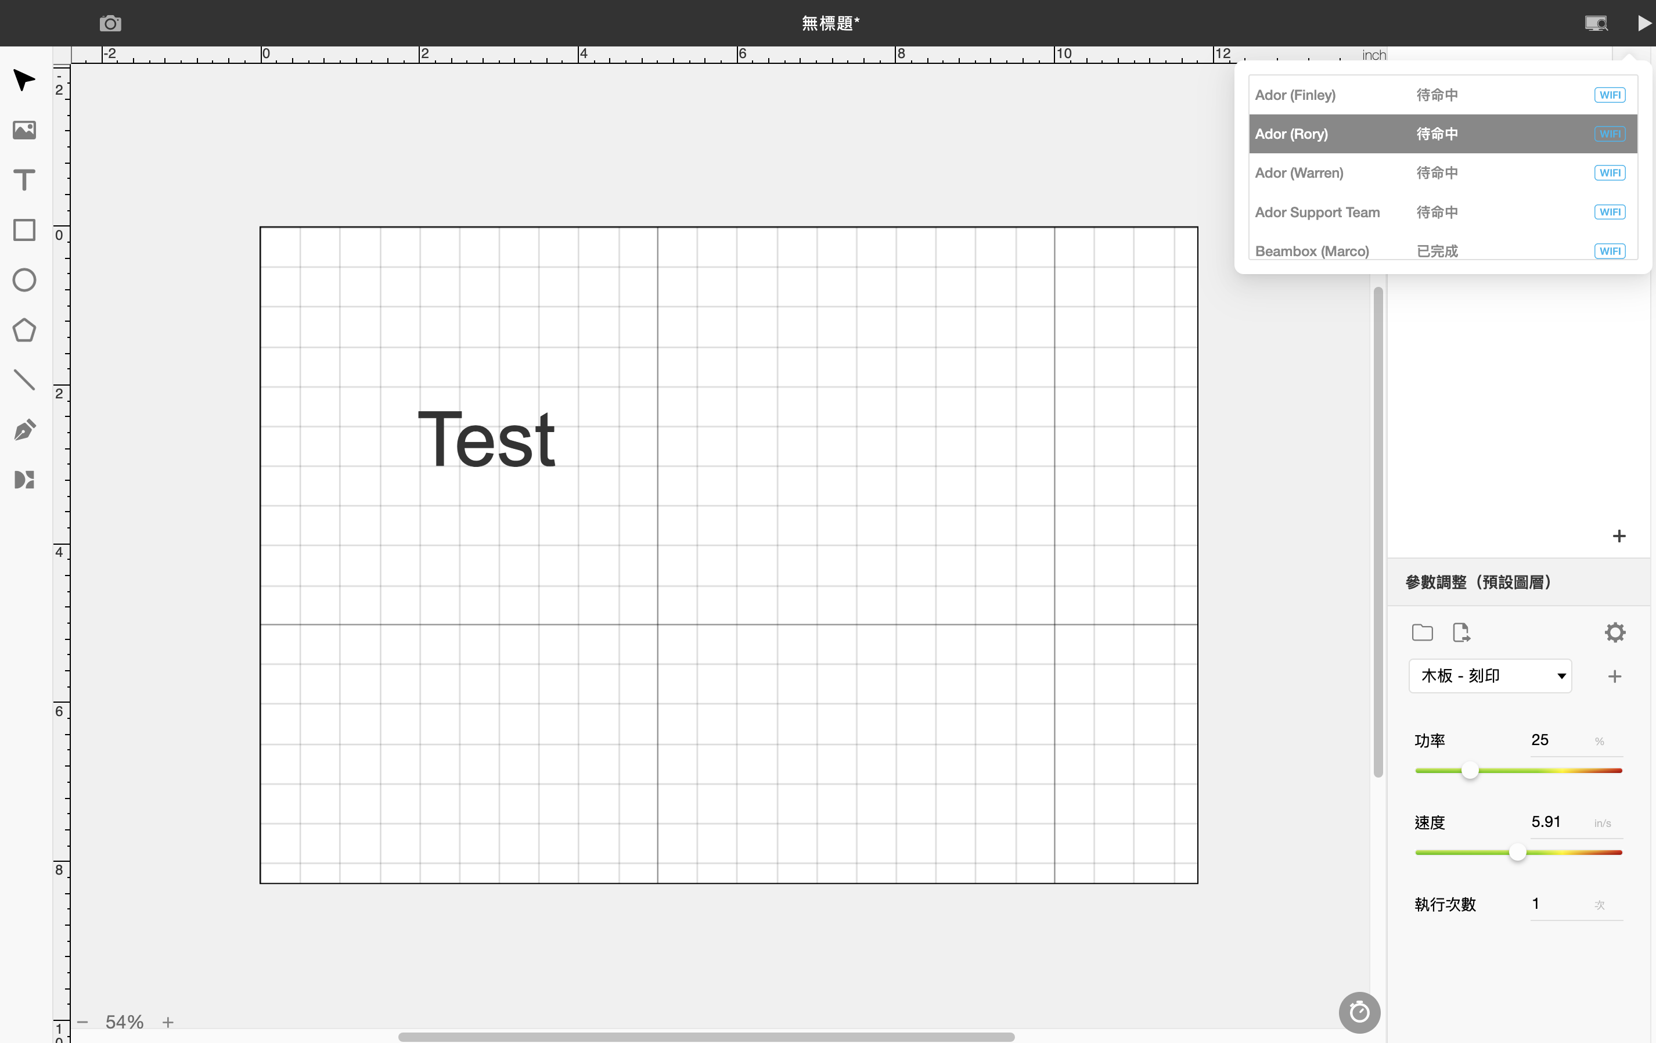This screenshot has height=1043, width=1656.
Task: Click the speed value field 5.91
Action: 1558,822
